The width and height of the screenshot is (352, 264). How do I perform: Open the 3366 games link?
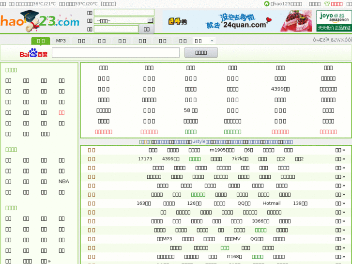pyautogui.click(x=260, y=221)
